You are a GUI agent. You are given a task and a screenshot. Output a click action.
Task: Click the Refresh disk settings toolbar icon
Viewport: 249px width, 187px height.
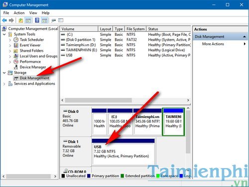53,20
